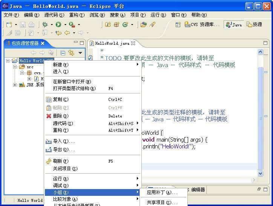Choose 刷新(F) in context menu
Viewport: 273px width, 206px height.
(93, 161)
